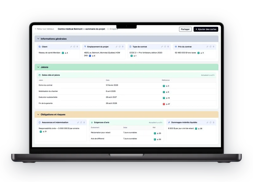The height and width of the screenshot is (182, 253).
Task: Open the p. 28 reference beside 8 500 $ par jour
Action: coord(199,129)
